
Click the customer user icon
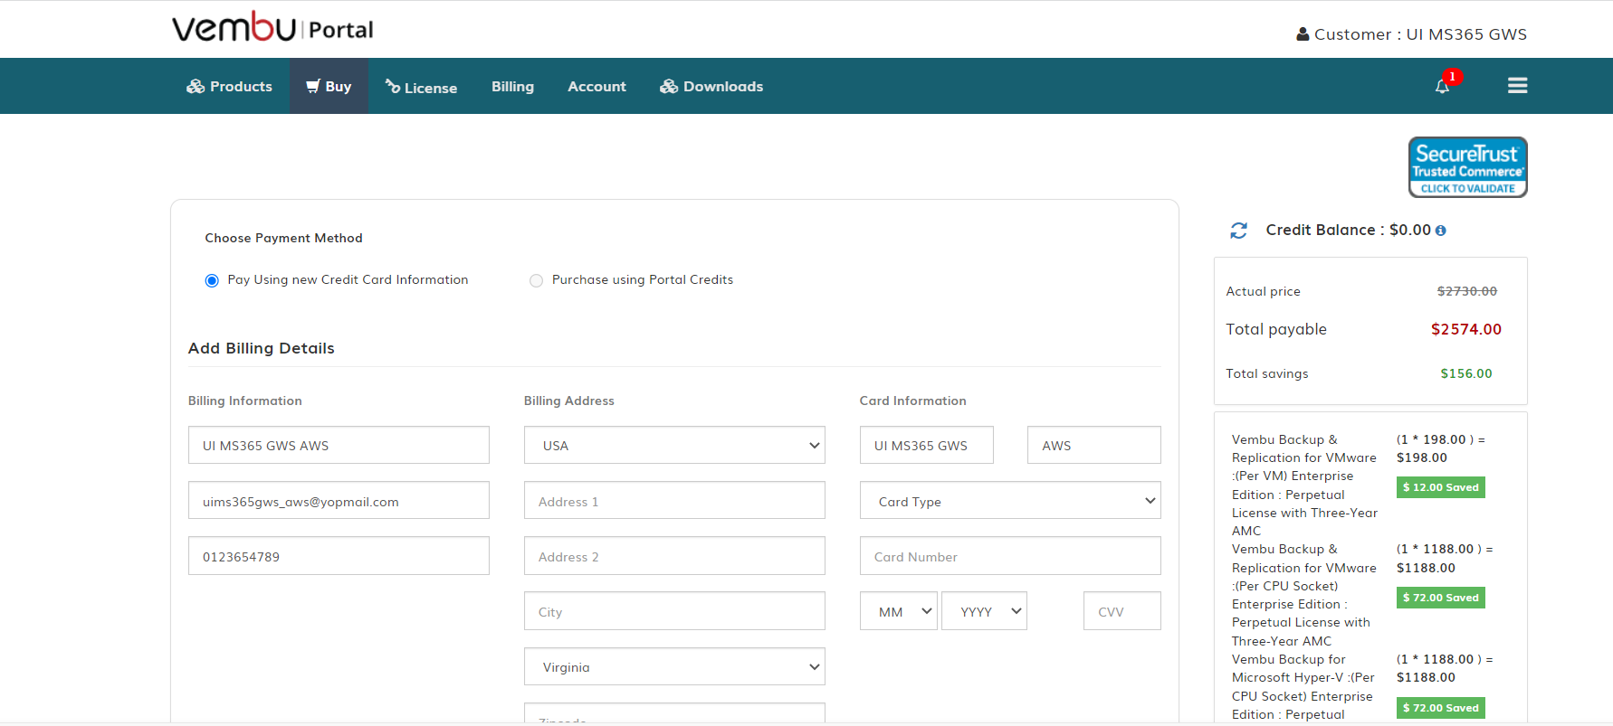pyautogui.click(x=1303, y=34)
